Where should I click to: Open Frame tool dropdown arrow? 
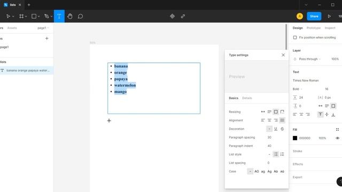coord(26,17)
